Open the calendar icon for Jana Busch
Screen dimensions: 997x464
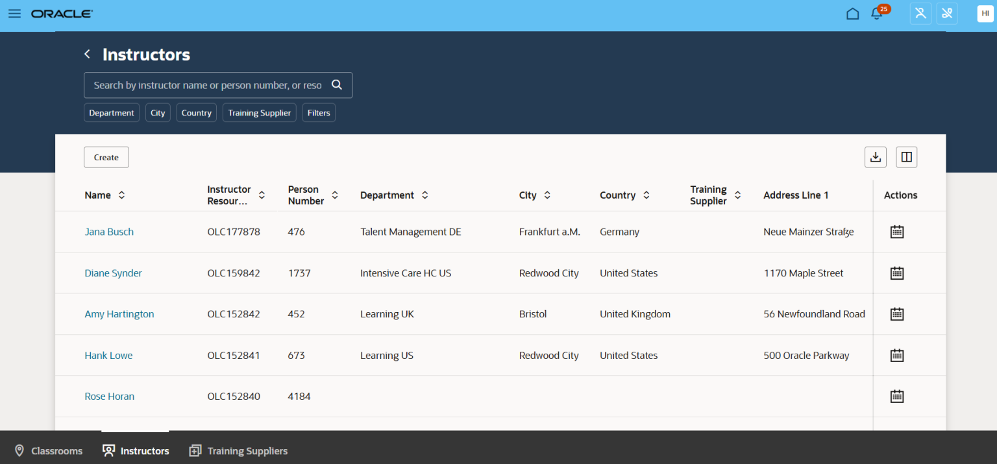pyautogui.click(x=896, y=231)
